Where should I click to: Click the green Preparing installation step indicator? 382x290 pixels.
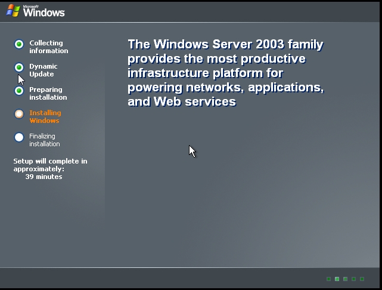point(19,91)
